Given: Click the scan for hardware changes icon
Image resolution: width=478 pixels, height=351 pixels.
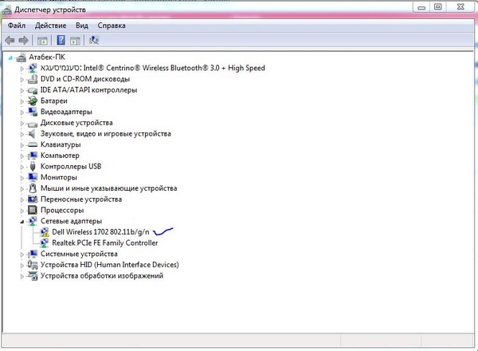Looking at the screenshot, I should pos(94,40).
